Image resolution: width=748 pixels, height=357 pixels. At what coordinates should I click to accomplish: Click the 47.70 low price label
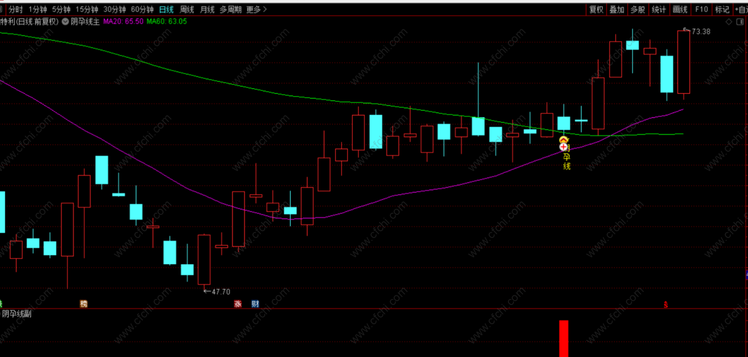(221, 291)
